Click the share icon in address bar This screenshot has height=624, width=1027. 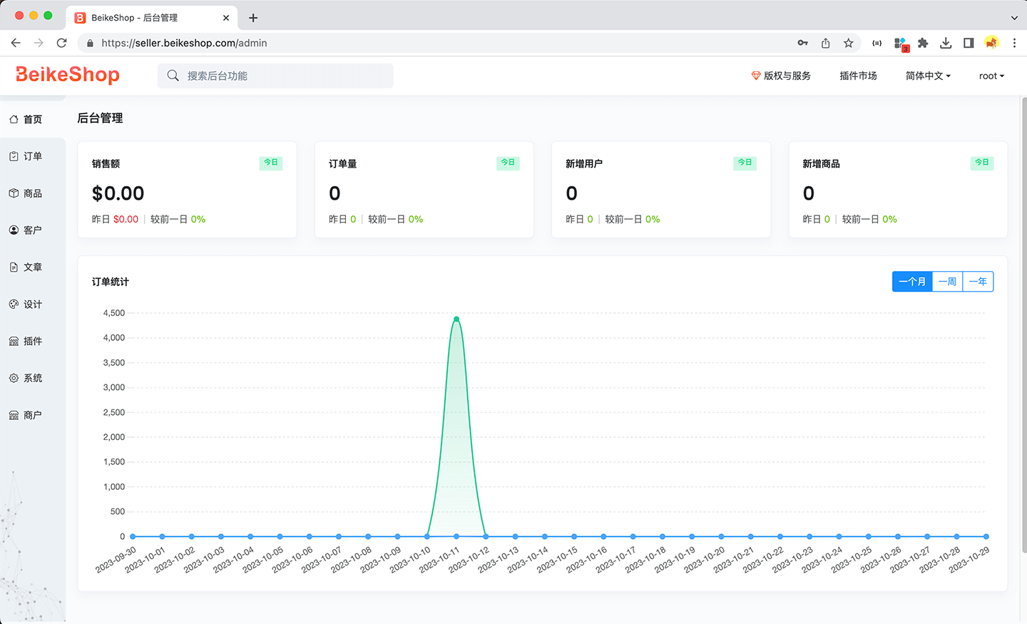tap(826, 43)
